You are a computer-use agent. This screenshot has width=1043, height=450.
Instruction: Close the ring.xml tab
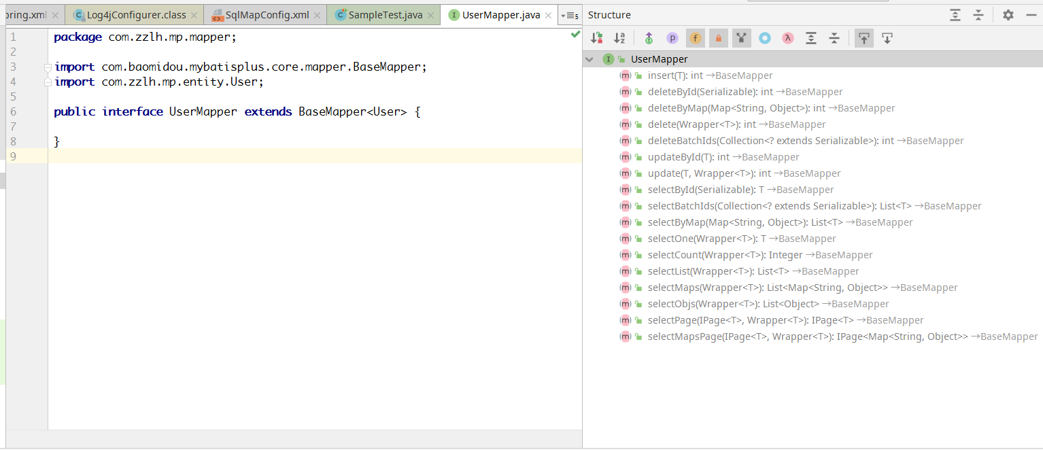click(55, 15)
